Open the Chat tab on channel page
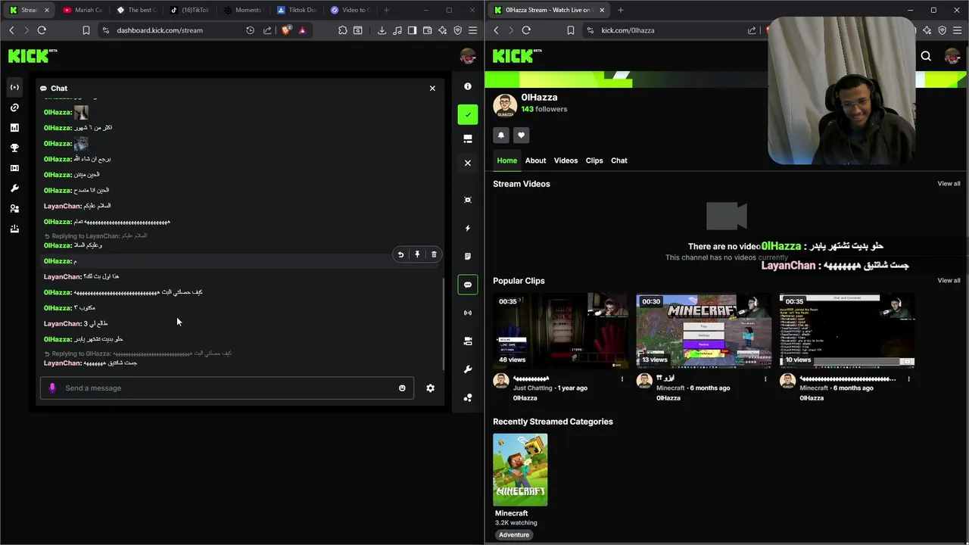The height and width of the screenshot is (545, 969). pos(619,160)
